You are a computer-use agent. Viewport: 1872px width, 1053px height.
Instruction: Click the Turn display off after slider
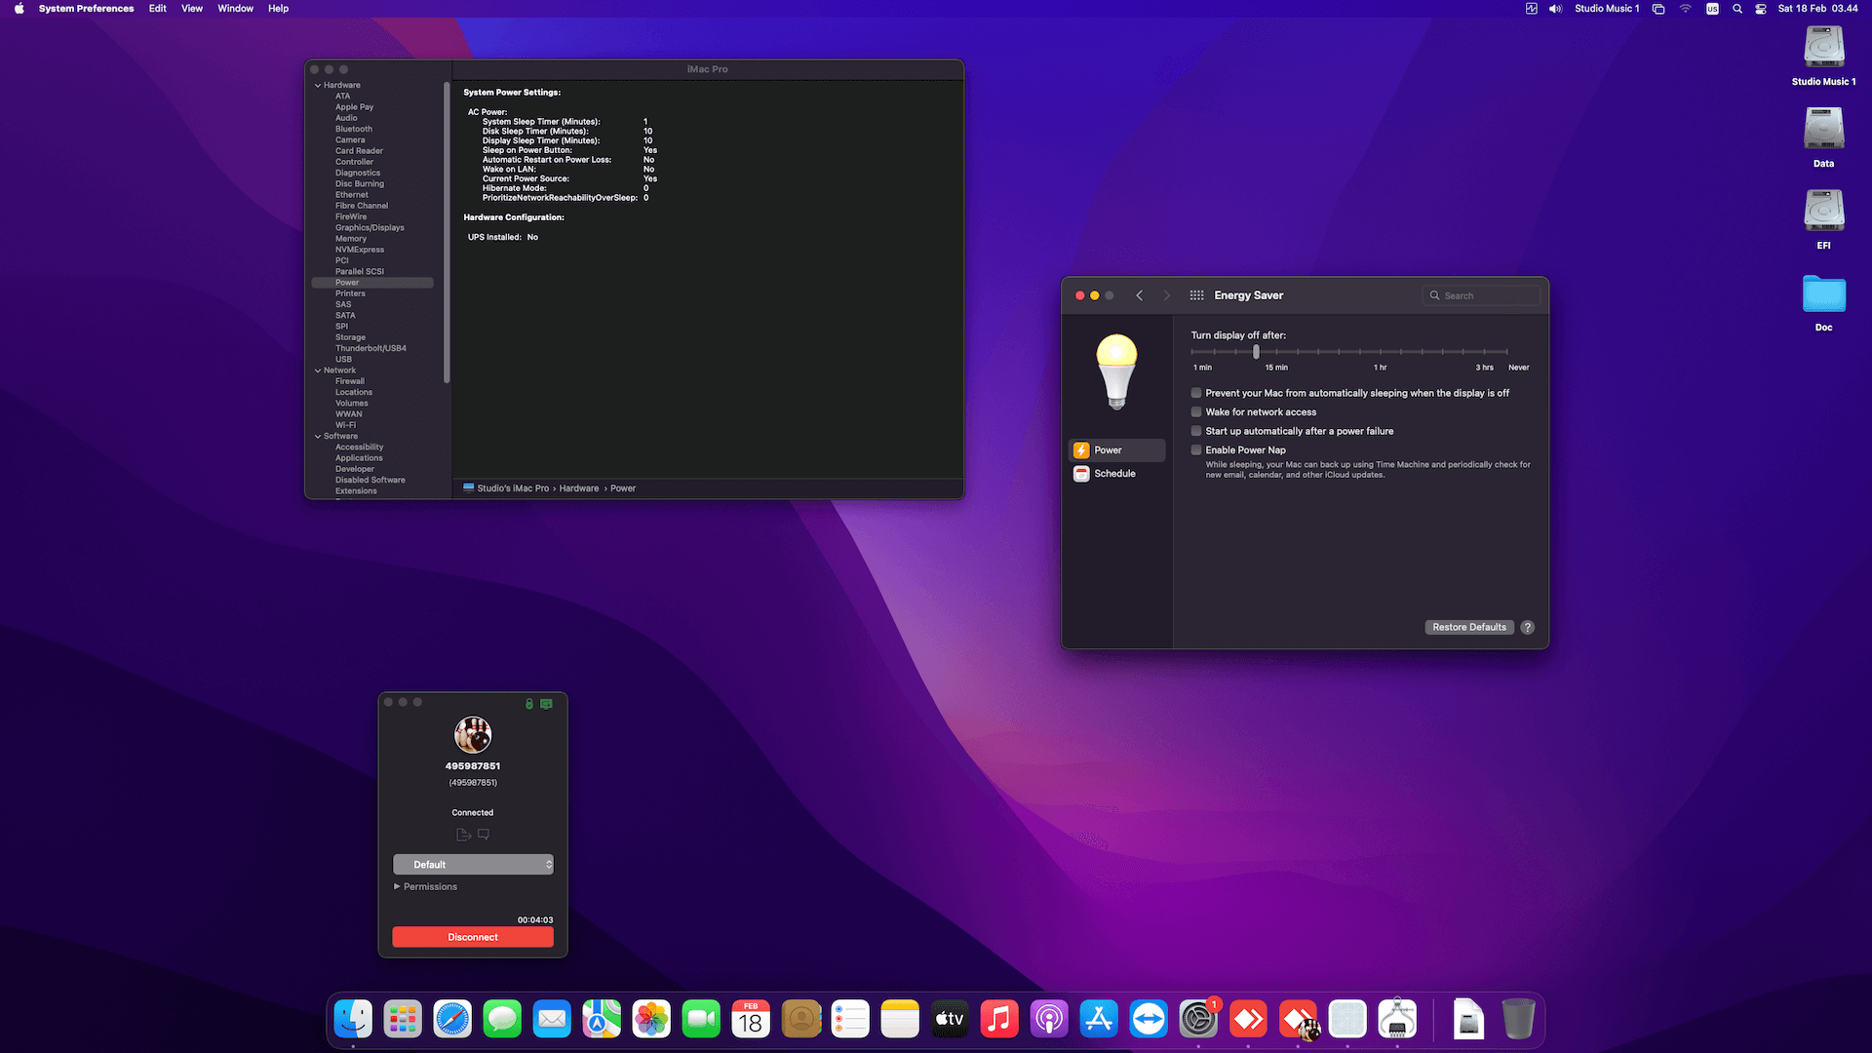coord(1349,352)
